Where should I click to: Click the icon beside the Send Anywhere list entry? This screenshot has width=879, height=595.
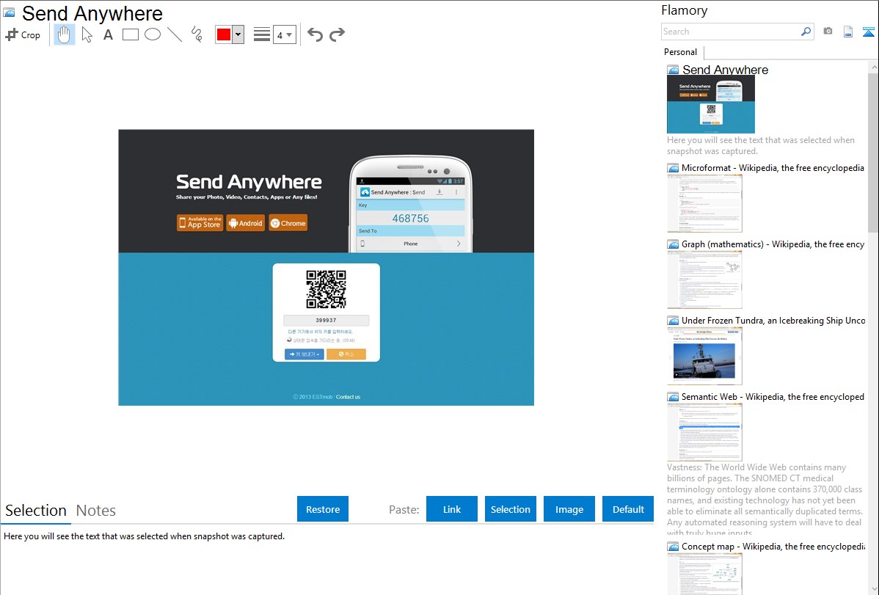click(x=674, y=70)
